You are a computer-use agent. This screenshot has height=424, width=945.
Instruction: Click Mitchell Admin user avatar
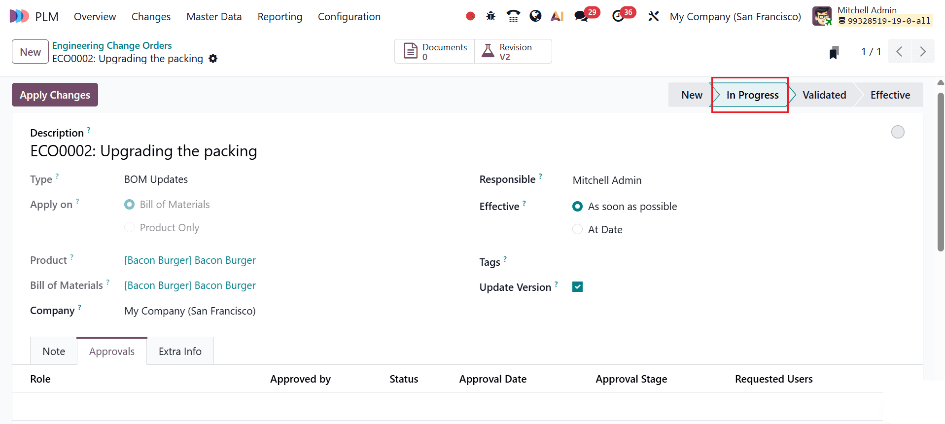coord(822,16)
